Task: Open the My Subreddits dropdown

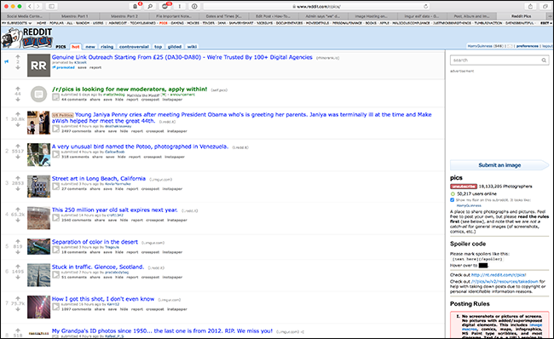Action: (x=17, y=23)
